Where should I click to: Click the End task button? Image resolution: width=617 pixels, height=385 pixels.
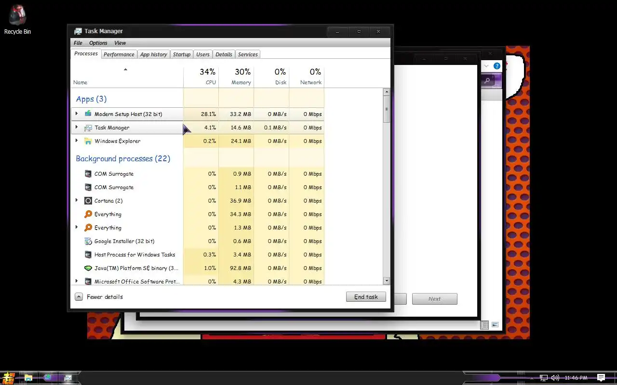[366, 297]
